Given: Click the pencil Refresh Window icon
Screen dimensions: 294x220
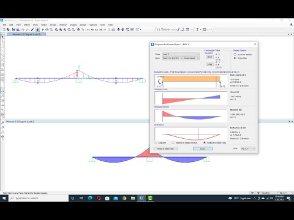Looking at the screenshot, I should [32, 30].
